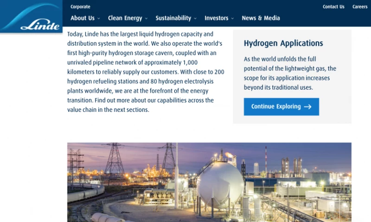Go to News & Media
This screenshot has height=222, width=371.
[x=261, y=18]
